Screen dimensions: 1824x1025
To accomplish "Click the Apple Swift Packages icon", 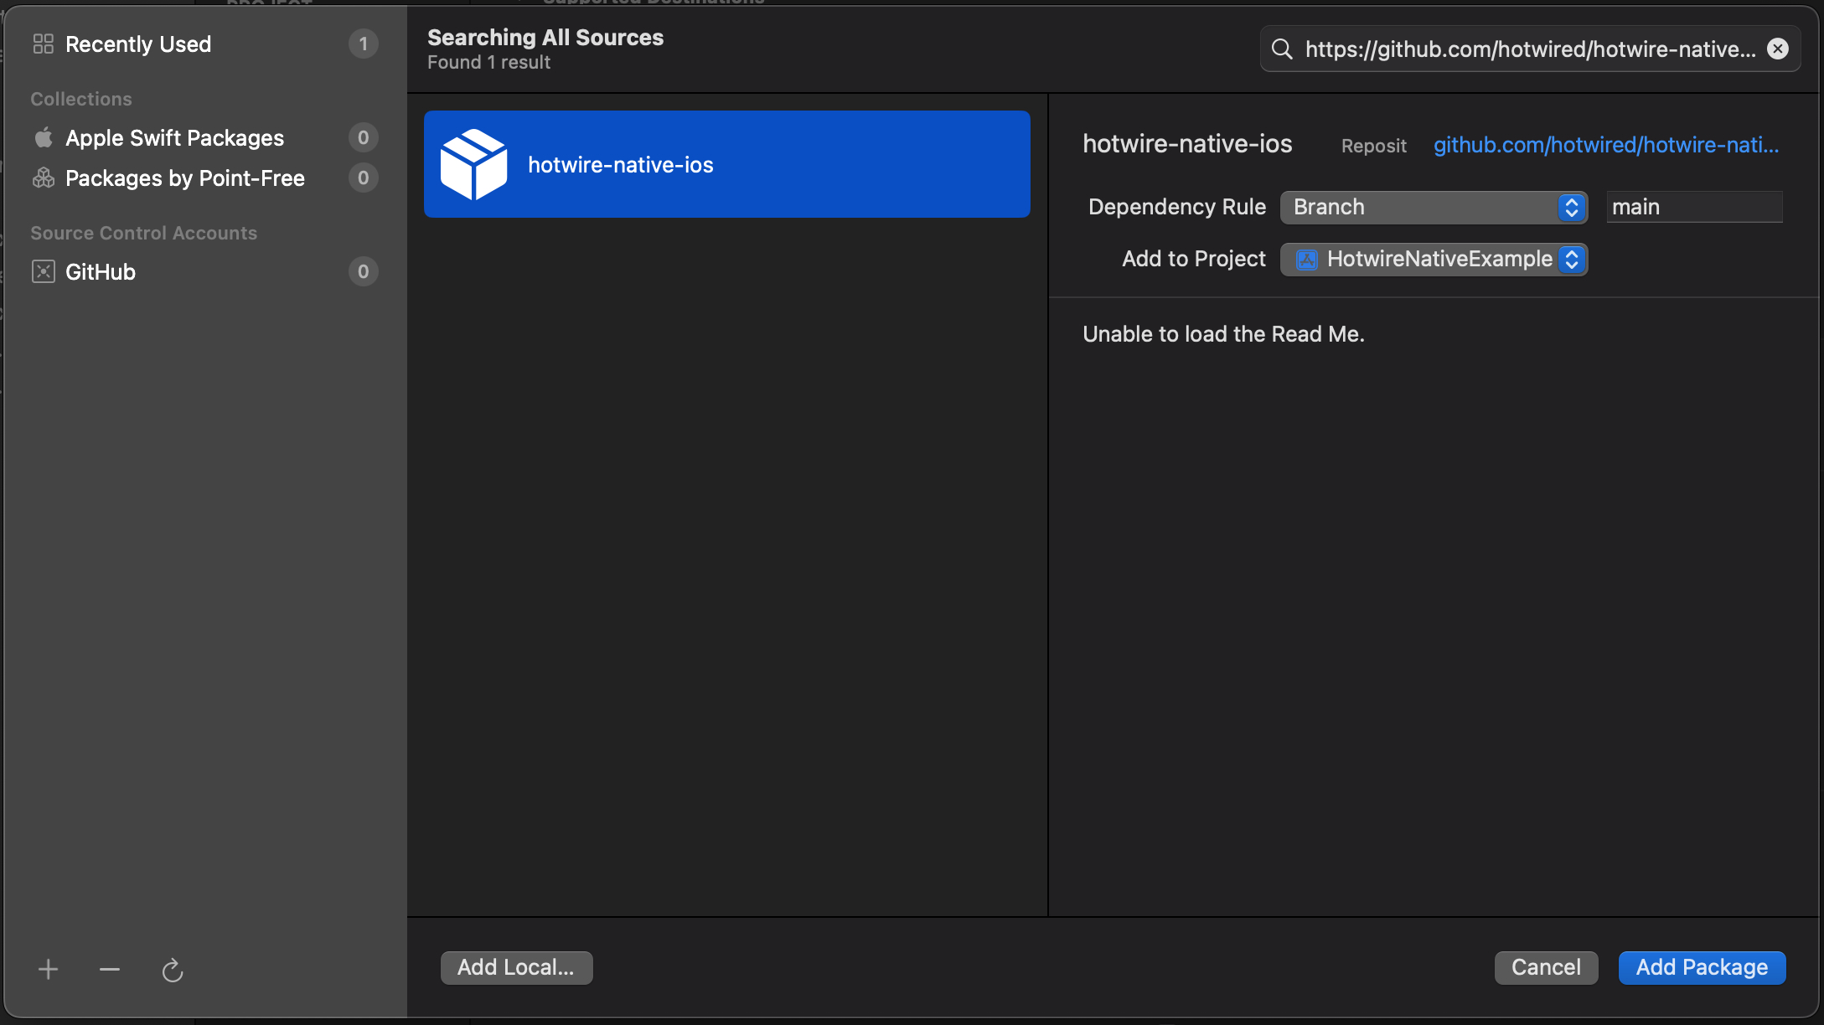I will pos(41,136).
